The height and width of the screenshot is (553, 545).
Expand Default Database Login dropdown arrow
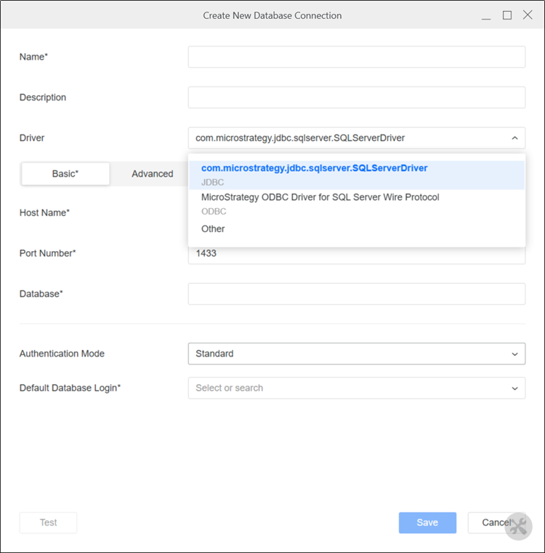click(x=514, y=389)
